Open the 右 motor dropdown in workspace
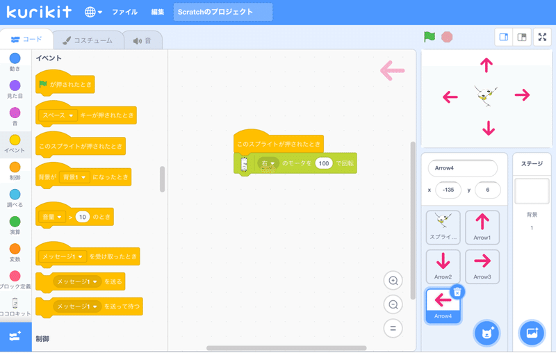Image resolution: width=556 pixels, height=353 pixels. (x=268, y=163)
